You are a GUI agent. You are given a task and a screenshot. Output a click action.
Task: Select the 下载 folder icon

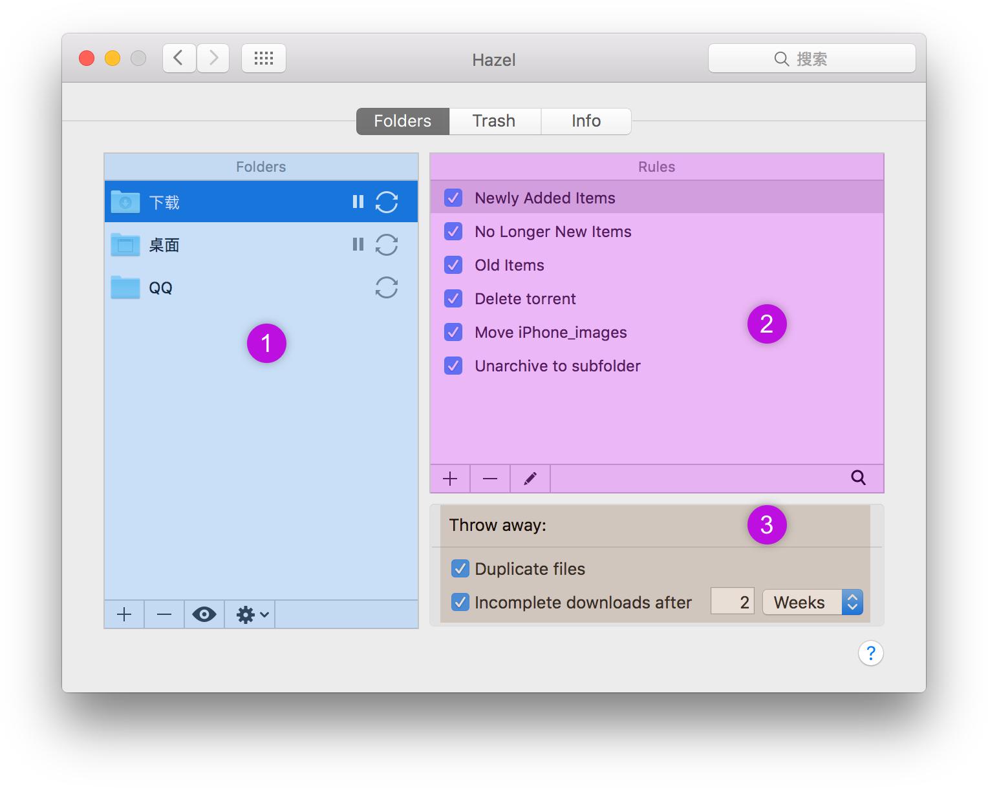point(125,202)
